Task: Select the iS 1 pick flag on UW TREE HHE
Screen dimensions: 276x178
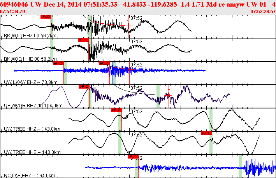Action: (x=207, y=133)
